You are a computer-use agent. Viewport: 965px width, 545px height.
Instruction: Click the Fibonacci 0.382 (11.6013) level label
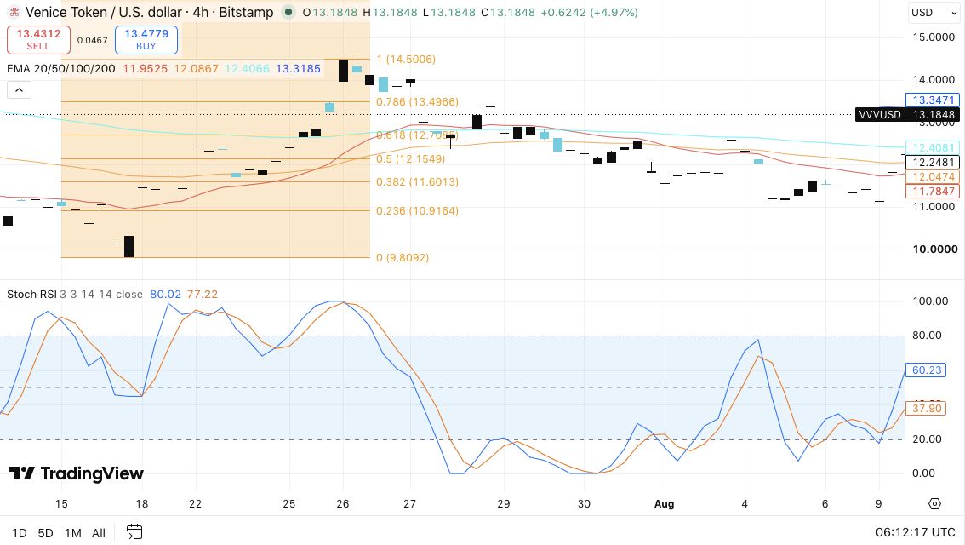click(417, 181)
